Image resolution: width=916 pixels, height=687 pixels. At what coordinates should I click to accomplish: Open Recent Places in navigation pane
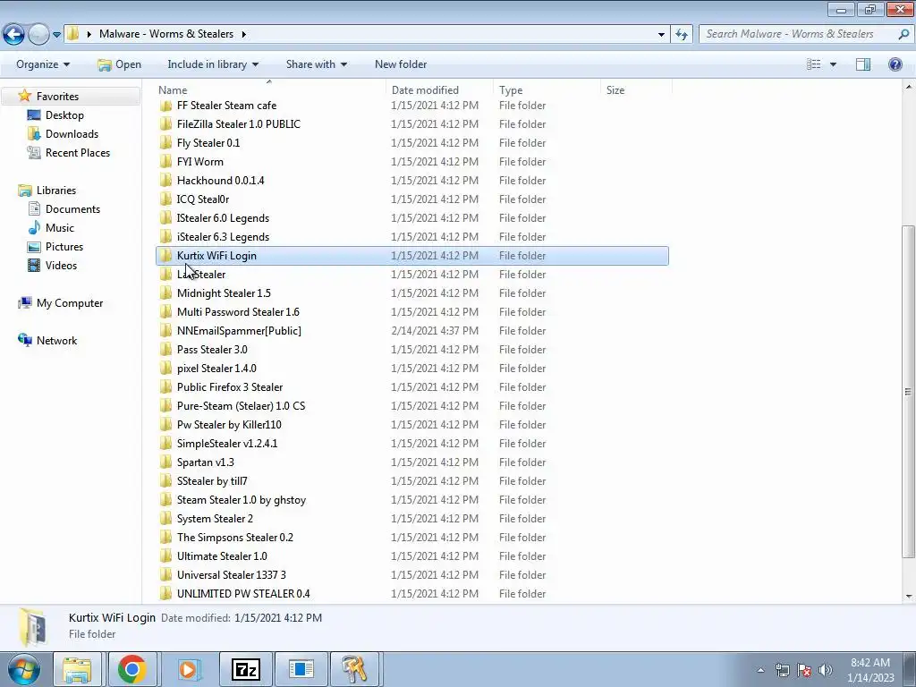tap(77, 152)
